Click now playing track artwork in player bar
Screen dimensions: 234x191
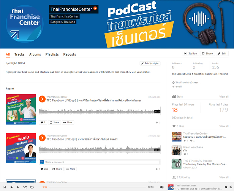tap(171, 187)
